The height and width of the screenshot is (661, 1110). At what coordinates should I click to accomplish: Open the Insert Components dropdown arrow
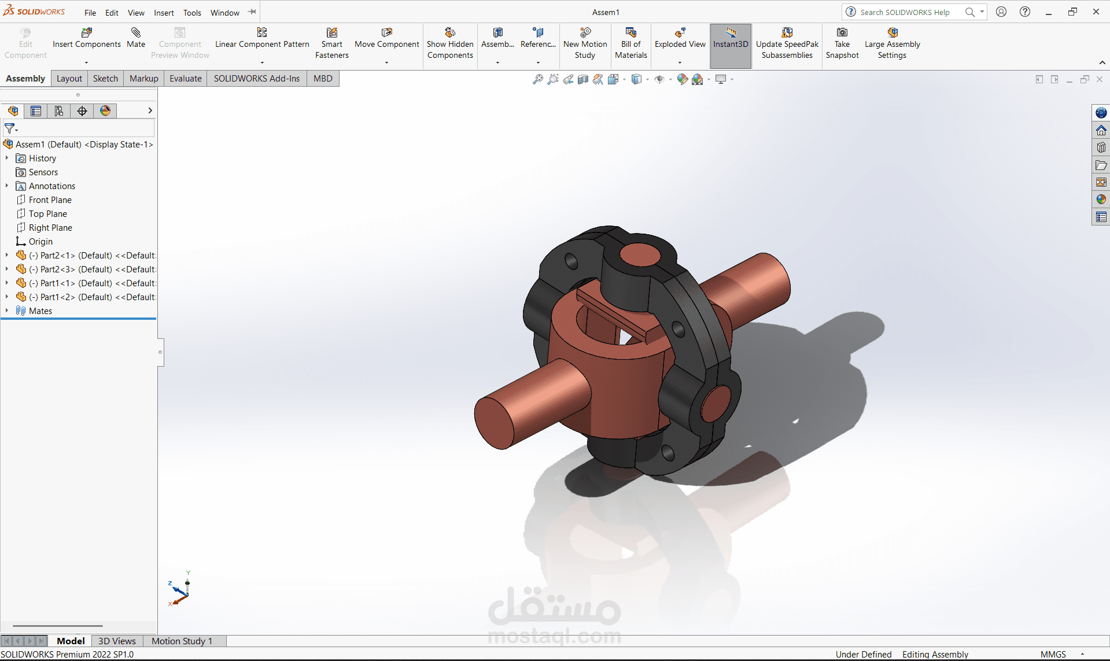pos(86,62)
